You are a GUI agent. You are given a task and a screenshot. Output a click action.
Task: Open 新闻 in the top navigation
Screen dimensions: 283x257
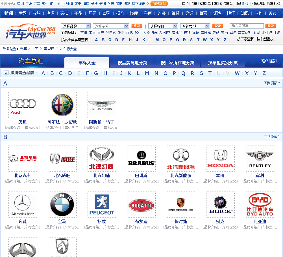point(9,13)
